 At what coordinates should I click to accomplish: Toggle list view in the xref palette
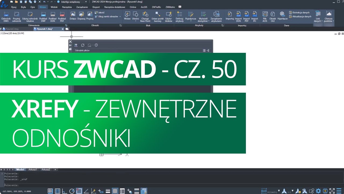(204, 50)
